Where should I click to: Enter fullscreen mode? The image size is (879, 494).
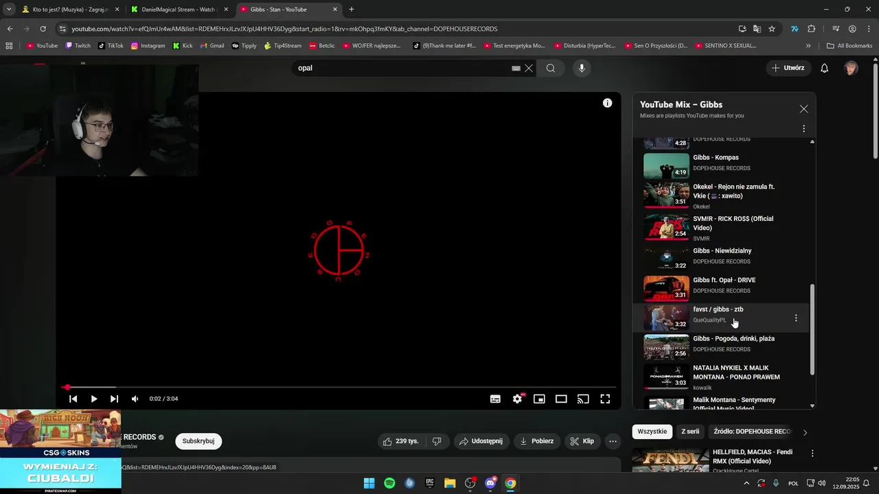605,399
